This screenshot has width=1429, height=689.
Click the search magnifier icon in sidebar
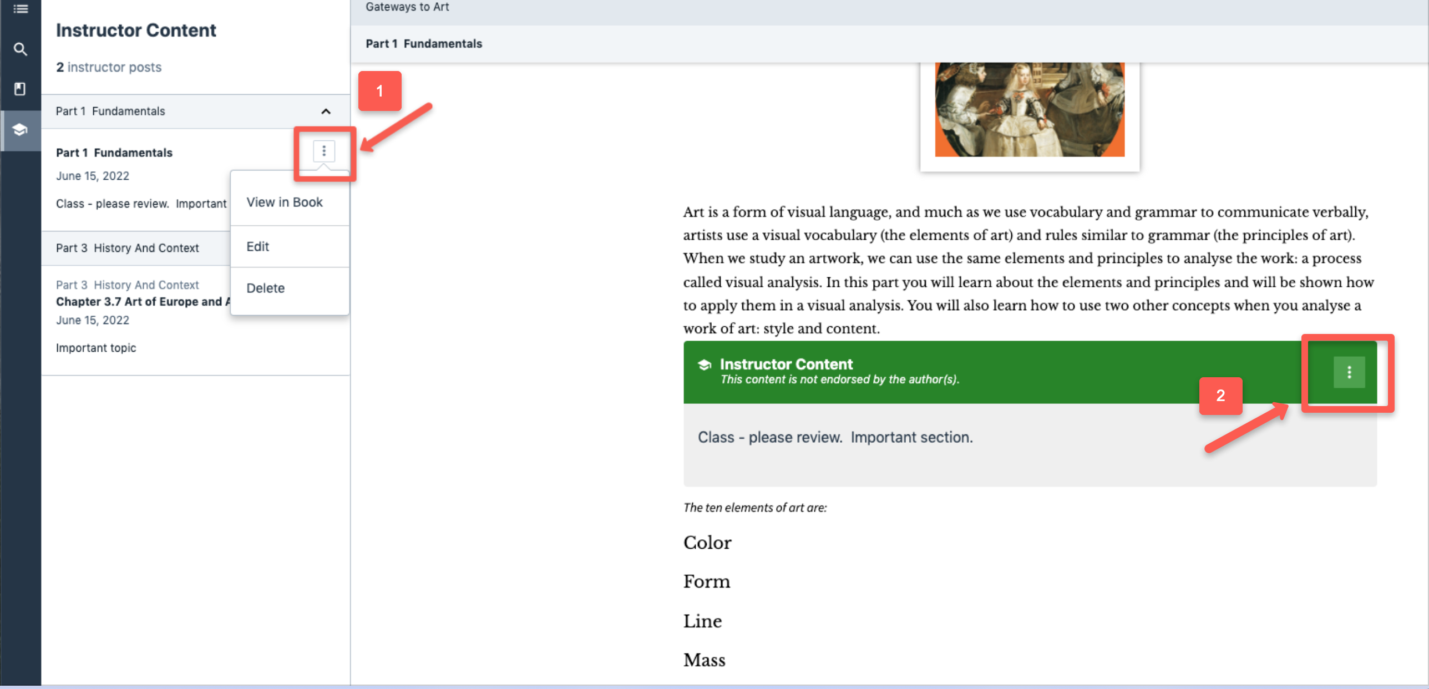(x=21, y=49)
